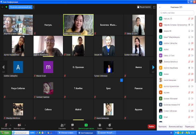Open dropdown arrow beside original sound button
Image resolution: width=196 pixels, height=135 pixels.
pos(33,7)
